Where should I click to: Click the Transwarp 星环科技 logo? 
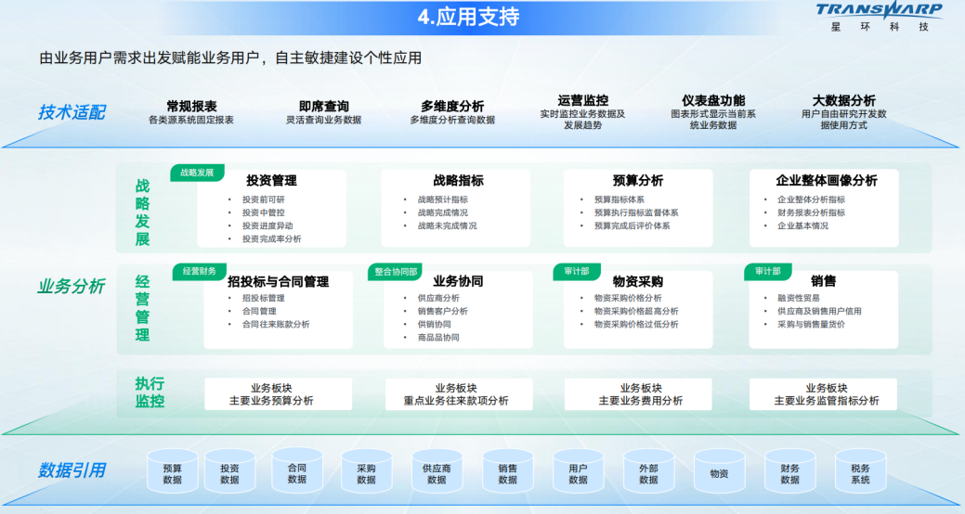tap(879, 17)
